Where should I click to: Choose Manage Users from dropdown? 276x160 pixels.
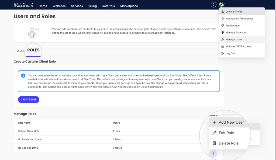click(x=242, y=39)
